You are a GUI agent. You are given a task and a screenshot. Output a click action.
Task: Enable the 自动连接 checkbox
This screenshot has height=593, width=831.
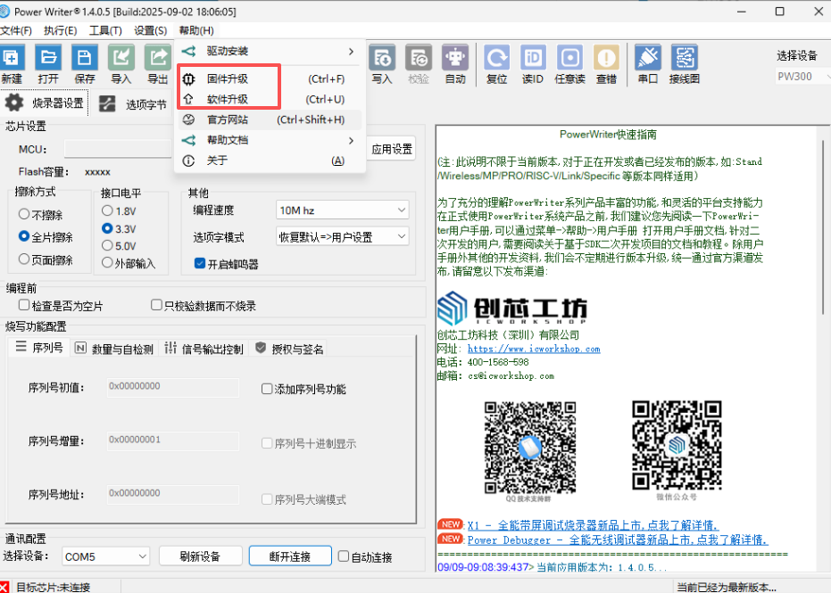[344, 556]
